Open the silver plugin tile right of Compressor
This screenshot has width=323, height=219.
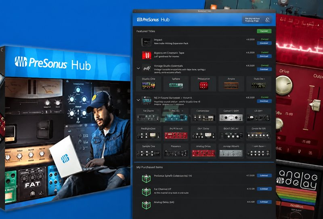pyautogui.click(x=231, y=116)
